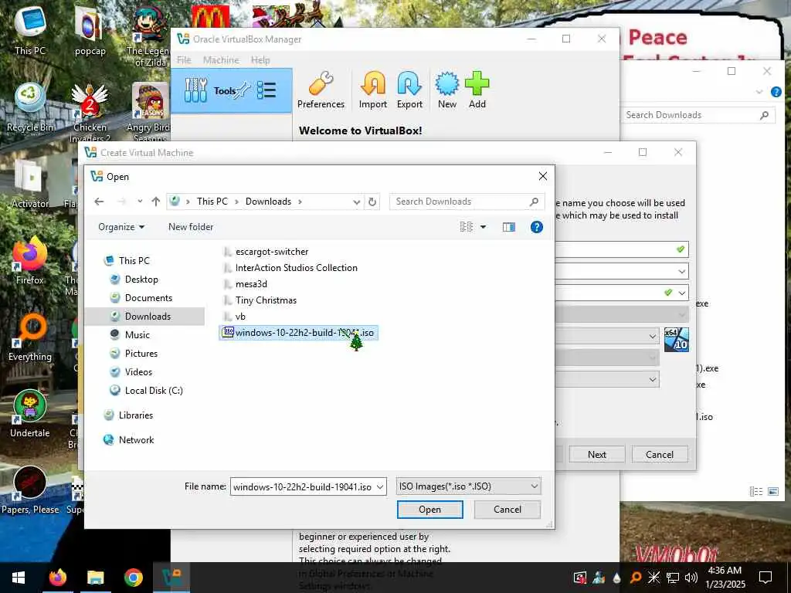Create a New virtual machine

click(447, 90)
